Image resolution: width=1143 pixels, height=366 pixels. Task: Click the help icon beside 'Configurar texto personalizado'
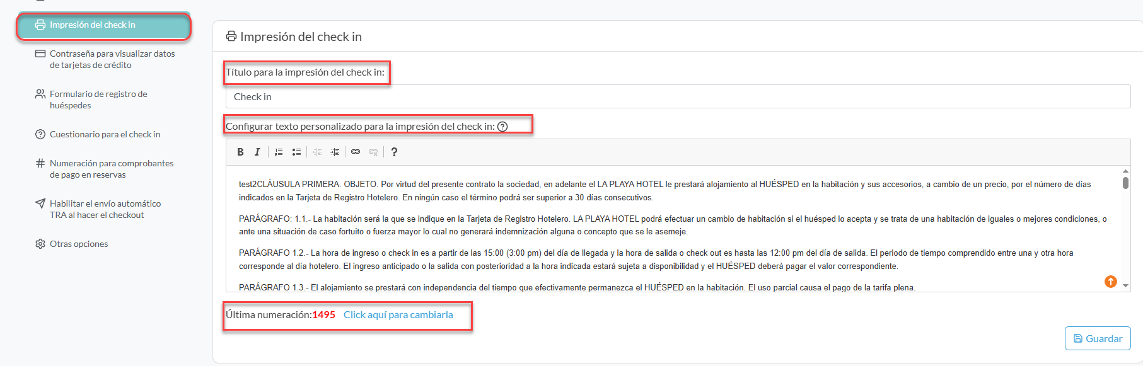pos(502,127)
